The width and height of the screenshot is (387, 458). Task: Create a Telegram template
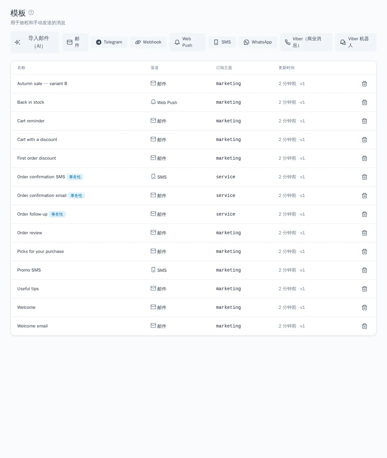pos(109,42)
